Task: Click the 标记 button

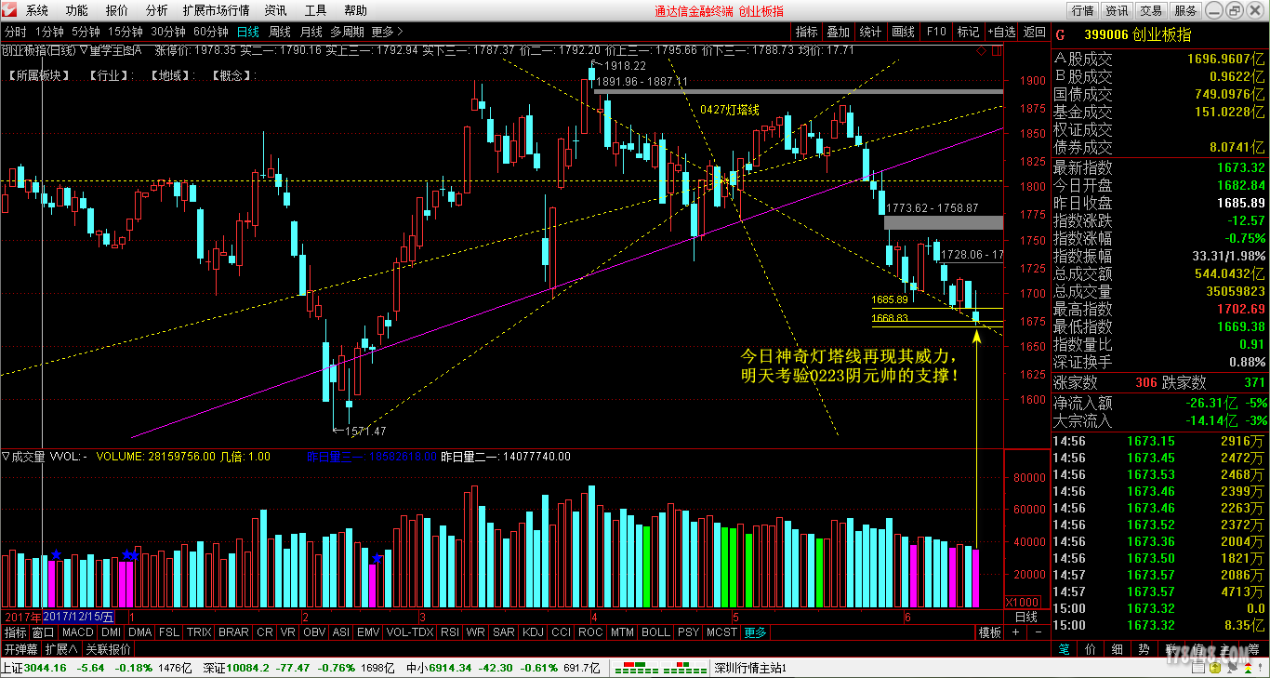Action: pyautogui.click(x=969, y=32)
